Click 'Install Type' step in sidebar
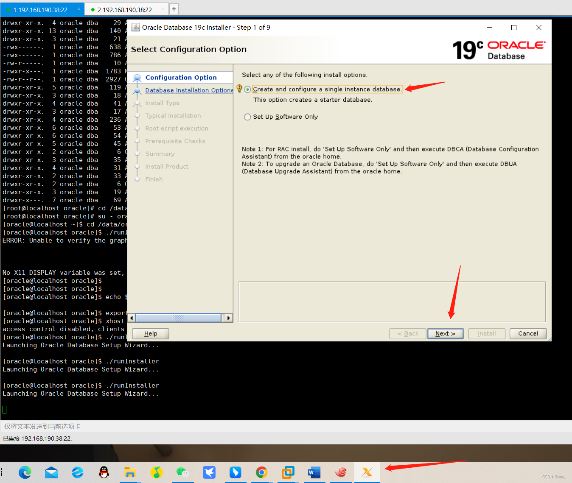The width and height of the screenshot is (572, 483). point(163,103)
